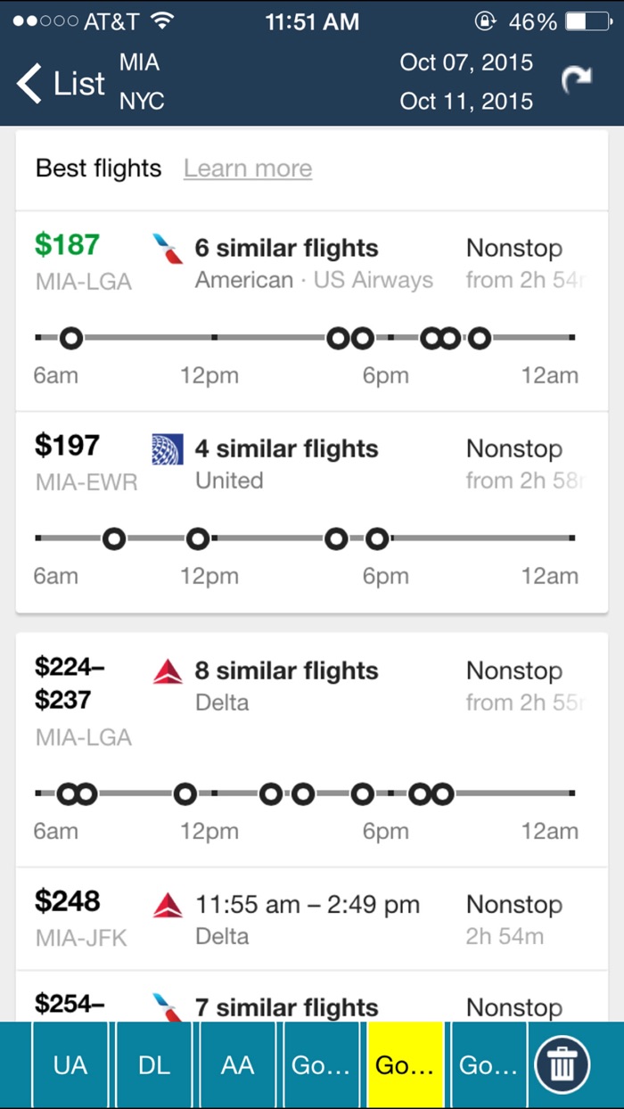Viewport: 624px width, 1109px height.
Task: Tap Delta logo on $248 flight
Action: tap(168, 905)
